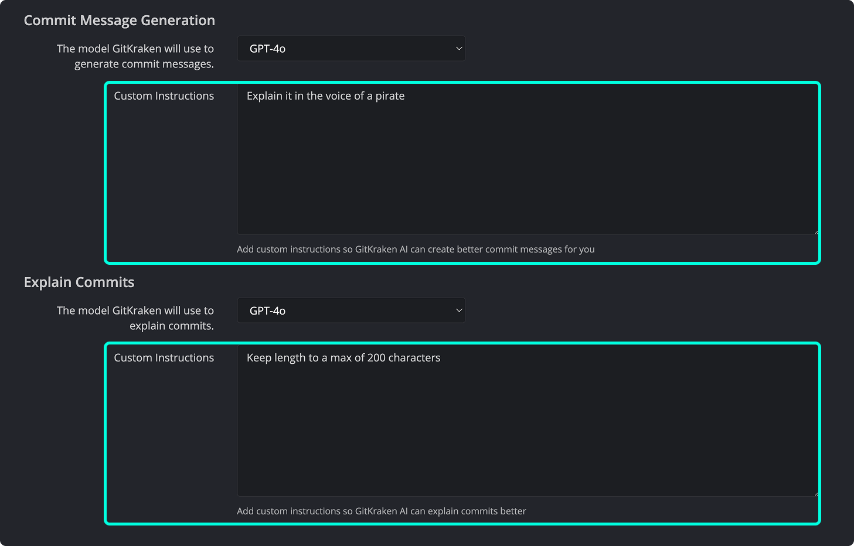Click the 'generate commit messages' model description label

coord(135,56)
